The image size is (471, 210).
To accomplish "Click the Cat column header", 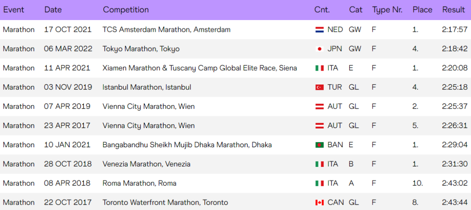I will click(x=356, y=10).
